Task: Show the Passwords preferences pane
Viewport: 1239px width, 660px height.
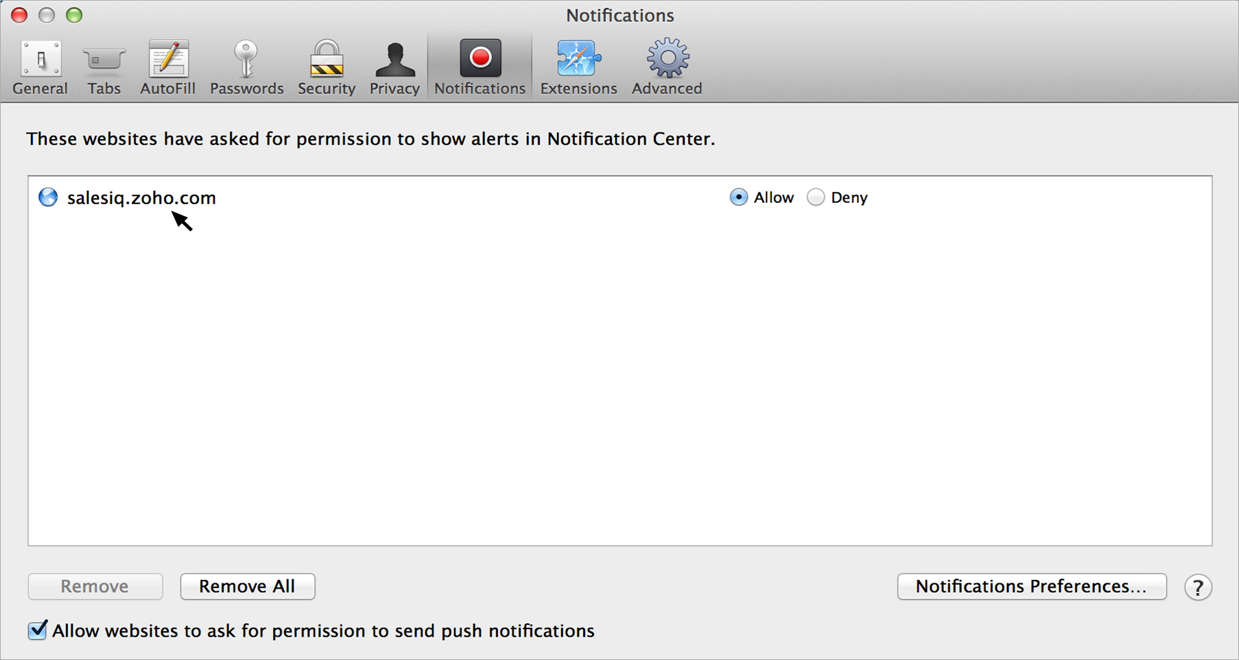Action: coord(246,67)
